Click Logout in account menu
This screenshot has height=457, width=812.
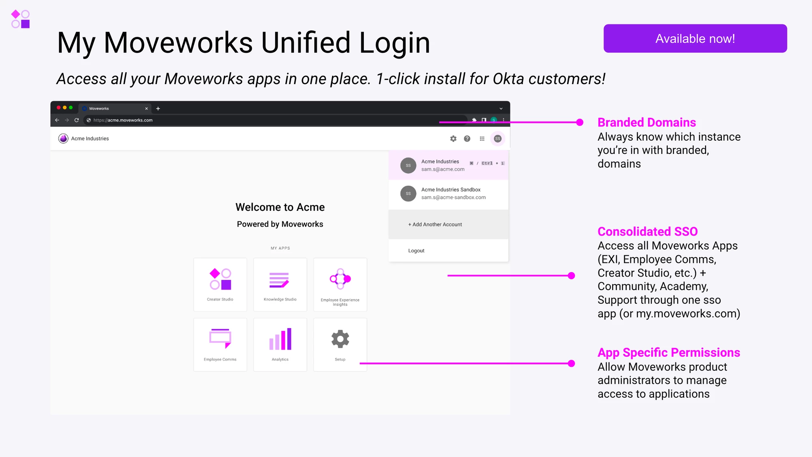point(416,251)
